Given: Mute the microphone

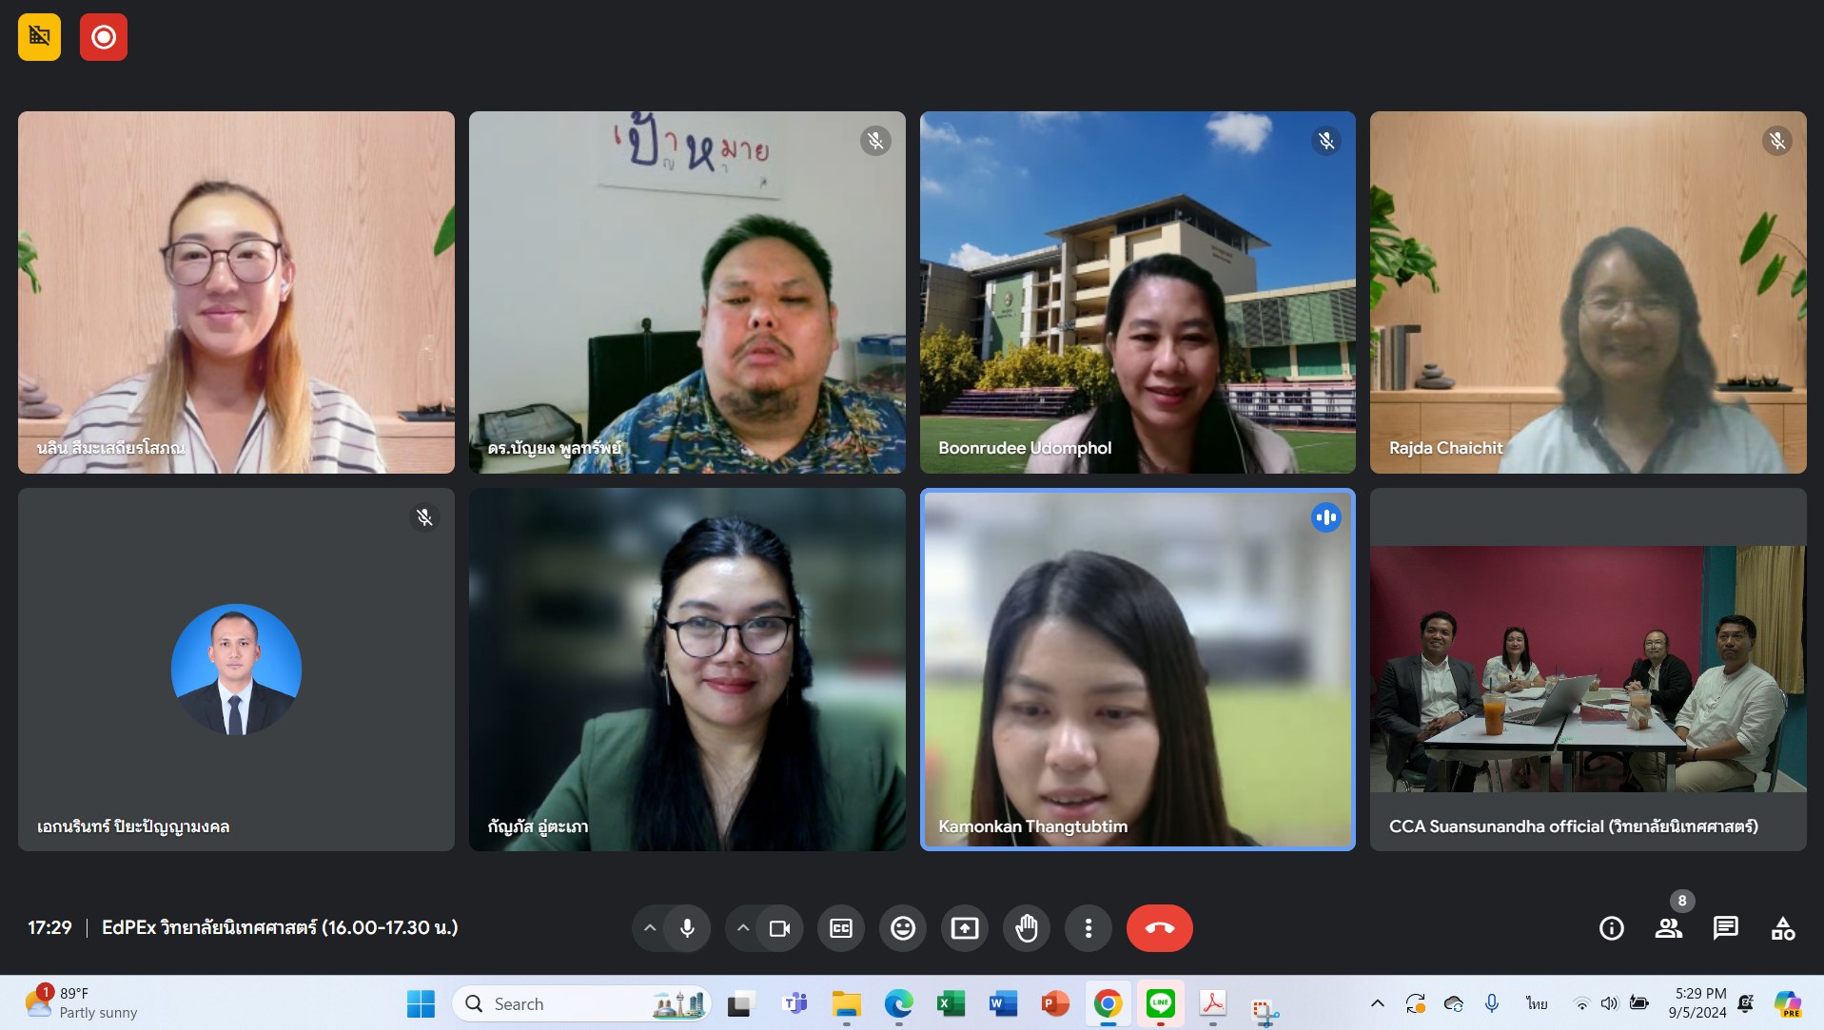Looking at the screenshot, I should click(x=687, y=928).
